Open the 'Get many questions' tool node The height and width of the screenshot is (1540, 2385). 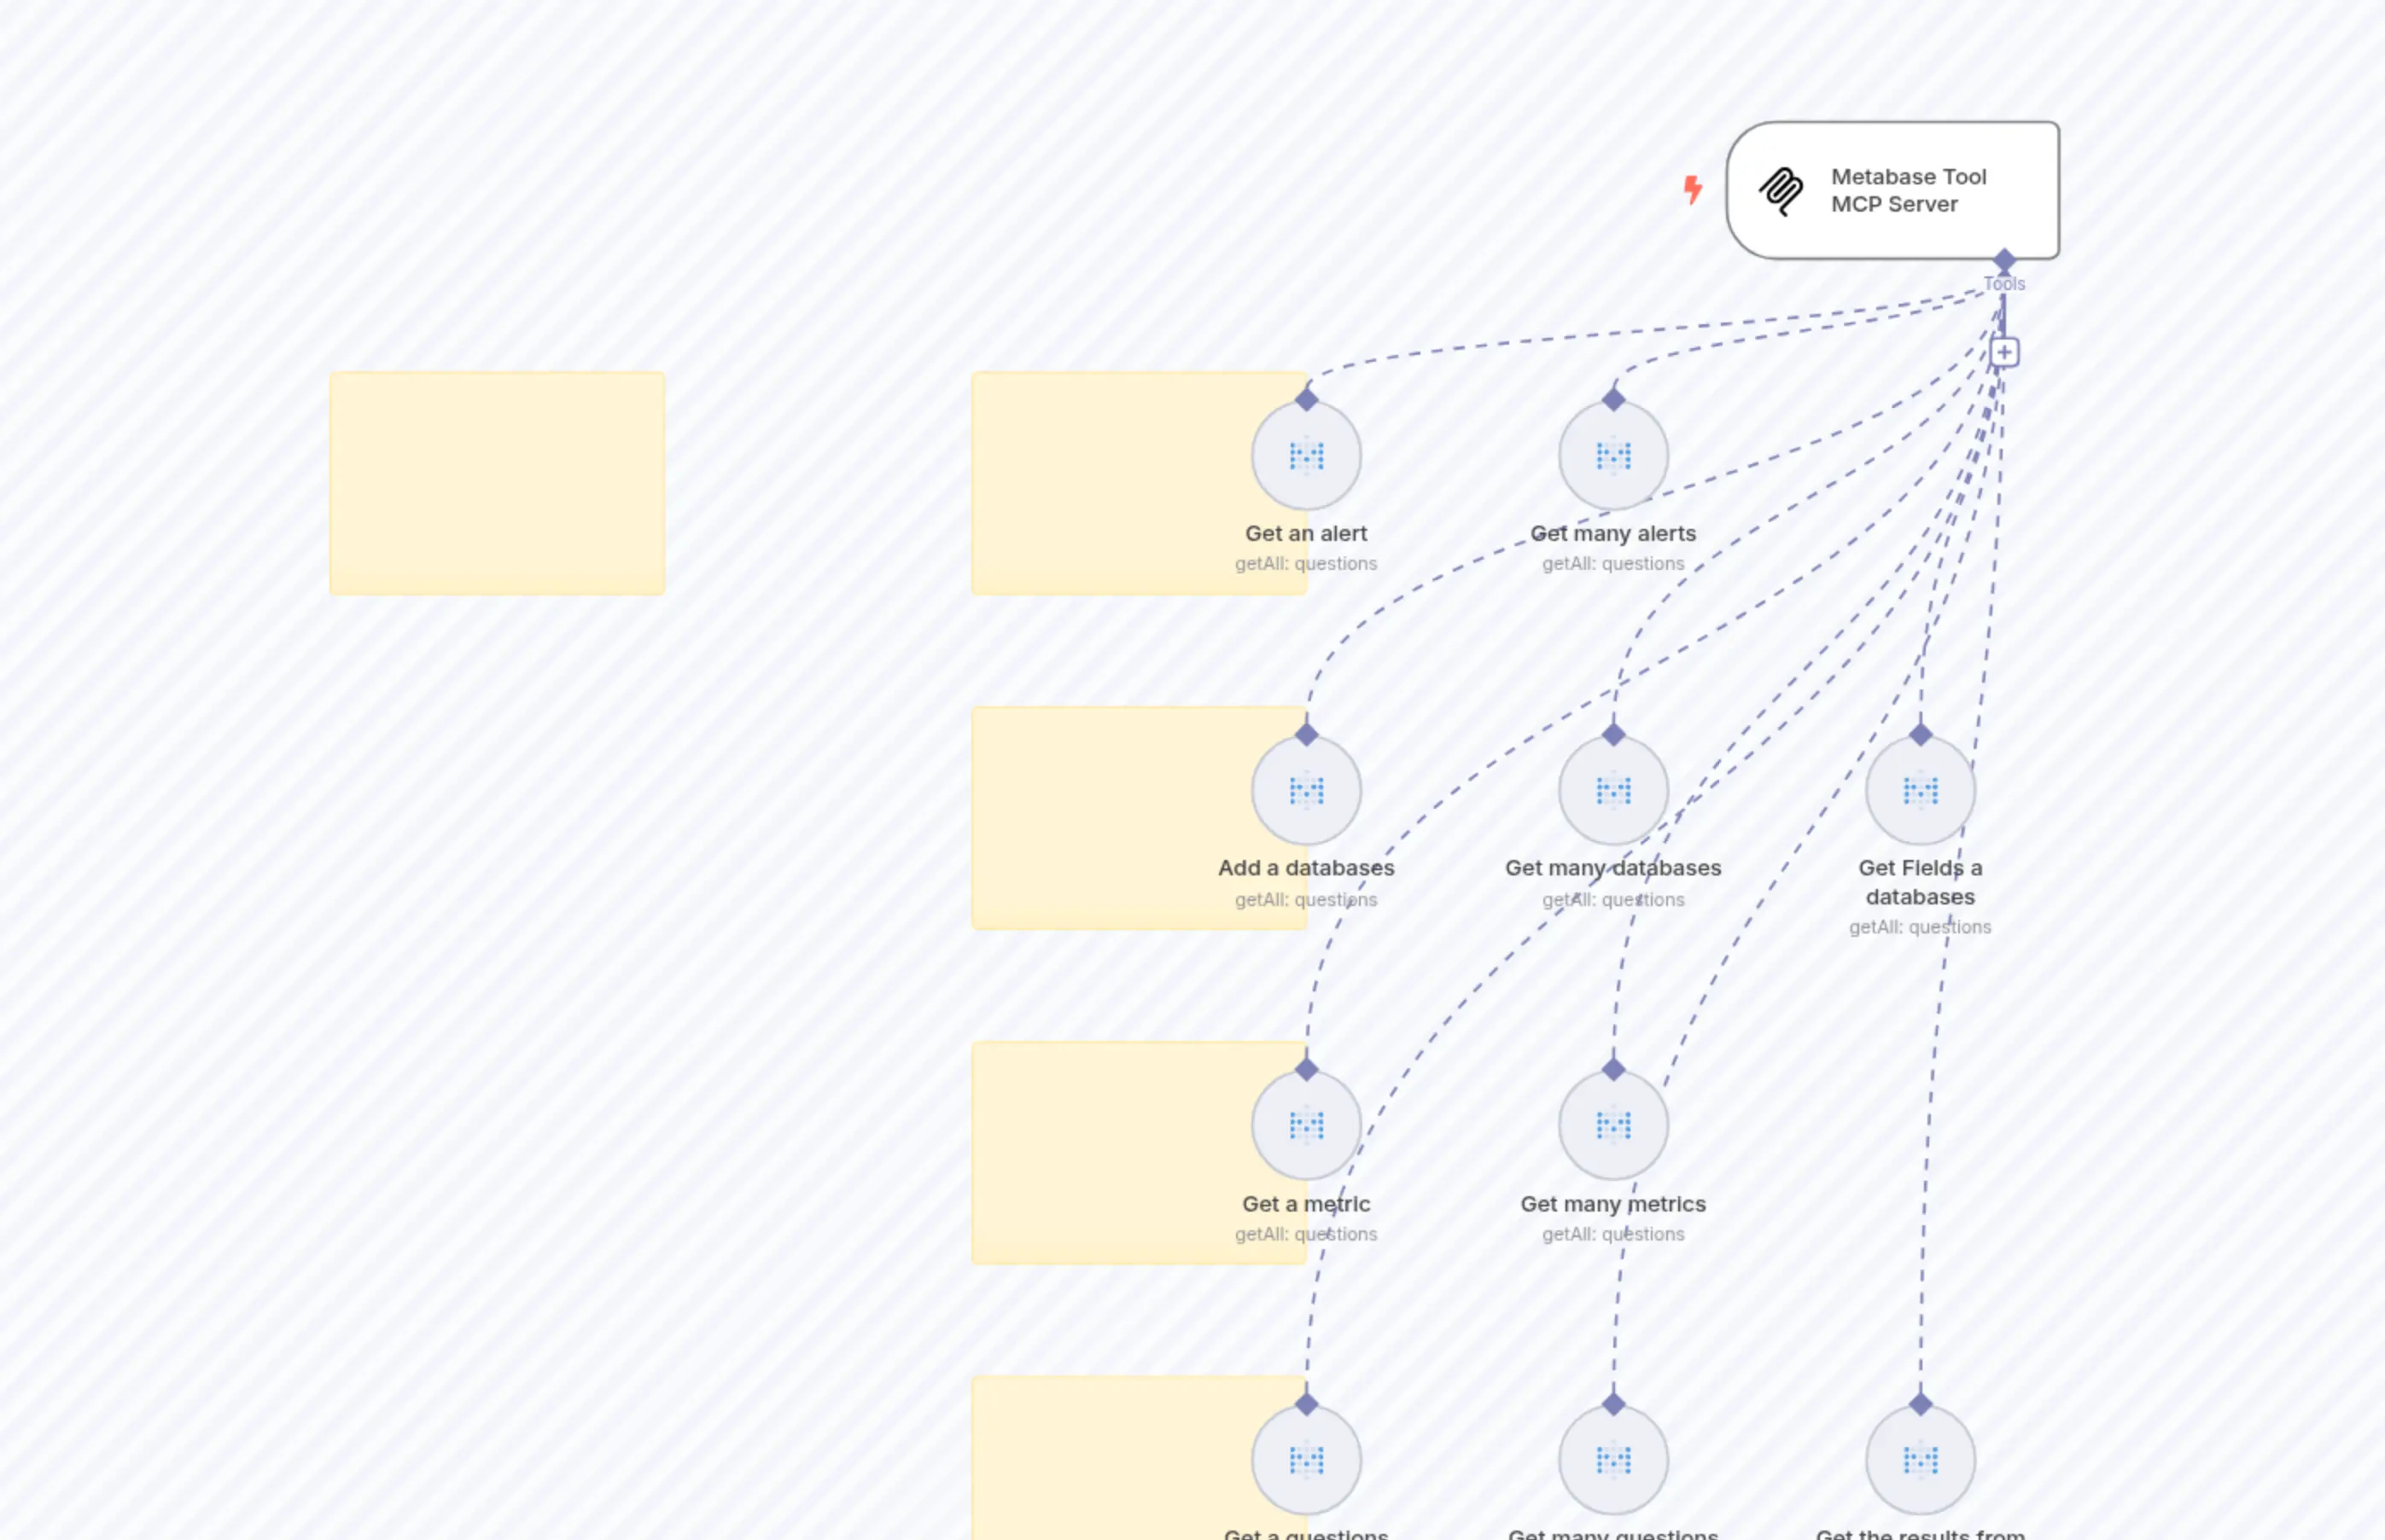click(x=1613, y=1459)
